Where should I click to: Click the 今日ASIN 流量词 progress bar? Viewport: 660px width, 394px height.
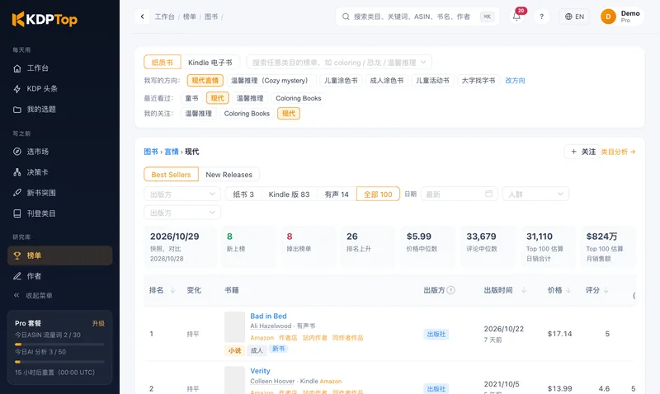coord(59,345)
